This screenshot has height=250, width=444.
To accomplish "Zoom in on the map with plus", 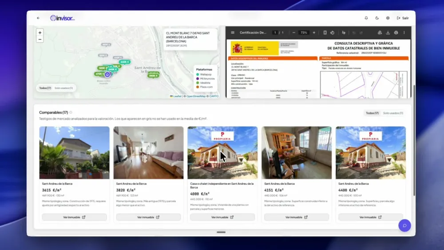I will (x=40, y=32).
